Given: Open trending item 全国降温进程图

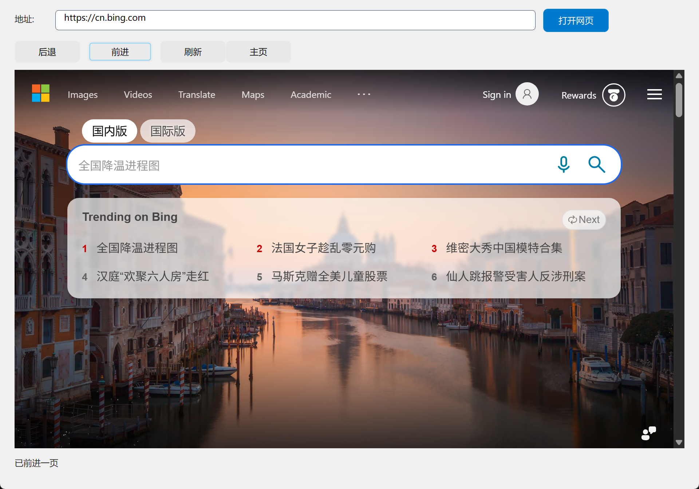Looking at the screenshot, I should tap(137, 248).
